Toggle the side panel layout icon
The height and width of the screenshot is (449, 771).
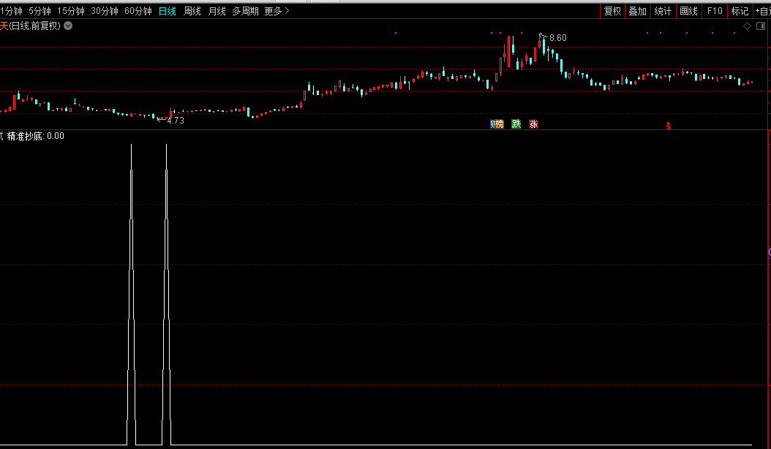click(x=759, y=26)
